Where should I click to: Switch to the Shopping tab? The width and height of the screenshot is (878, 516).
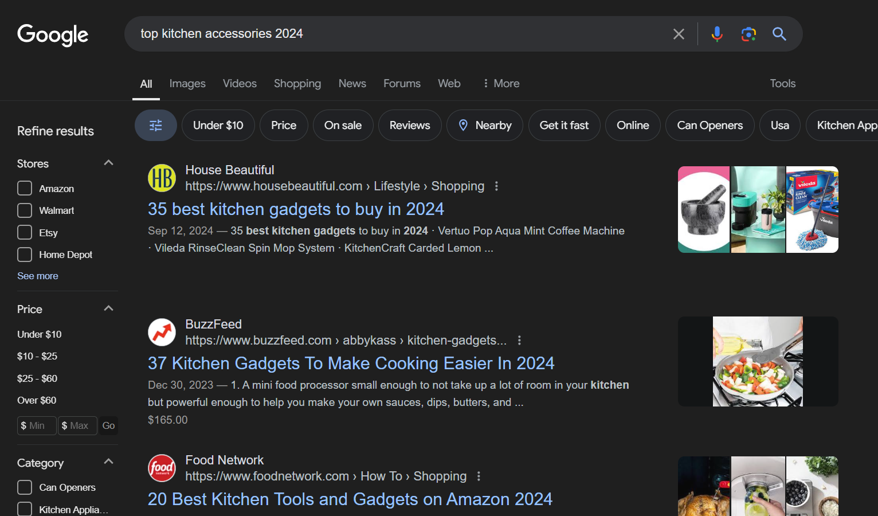tap(297, 84)
